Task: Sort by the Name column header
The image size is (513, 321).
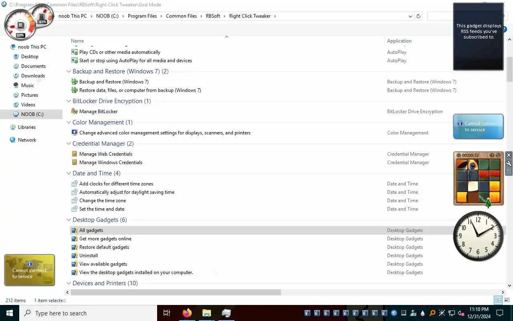Action: [77, 41]
